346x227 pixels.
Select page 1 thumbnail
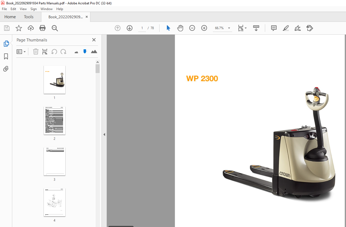click(x=54, y=80)
